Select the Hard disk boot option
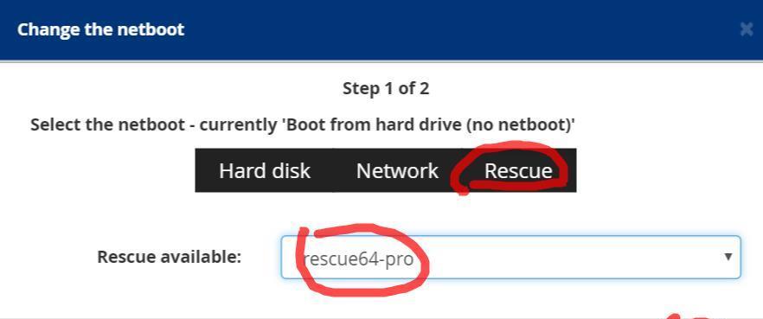The height and width of the screenshot is (319, 763). 264,170
